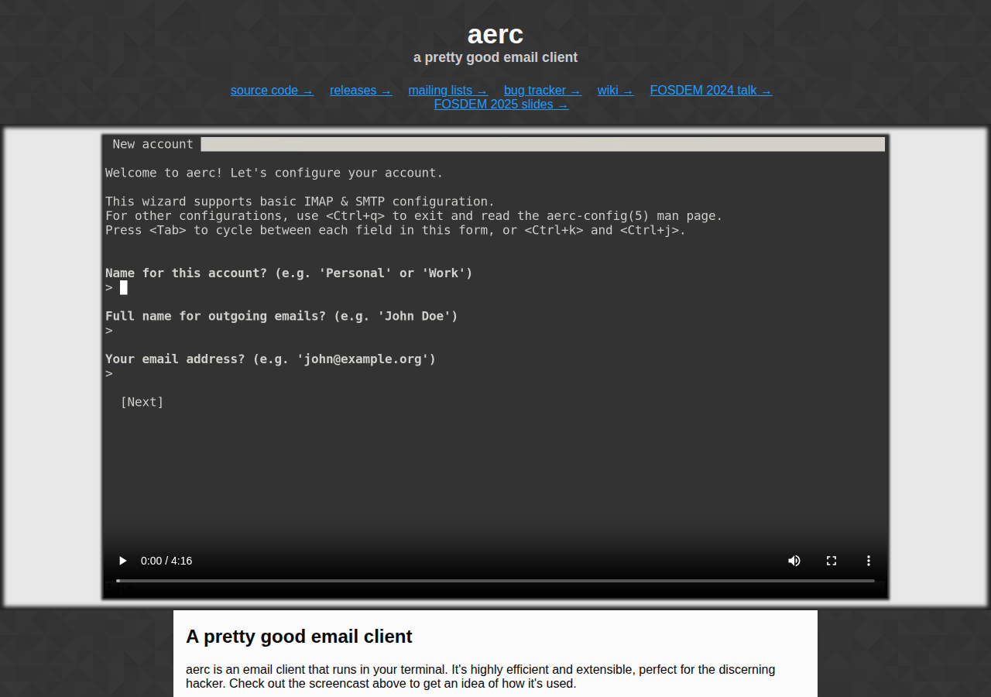View the FOSDEM 2025 slides
The height and width of the screenshot is (697, 991).
point(501,105)
